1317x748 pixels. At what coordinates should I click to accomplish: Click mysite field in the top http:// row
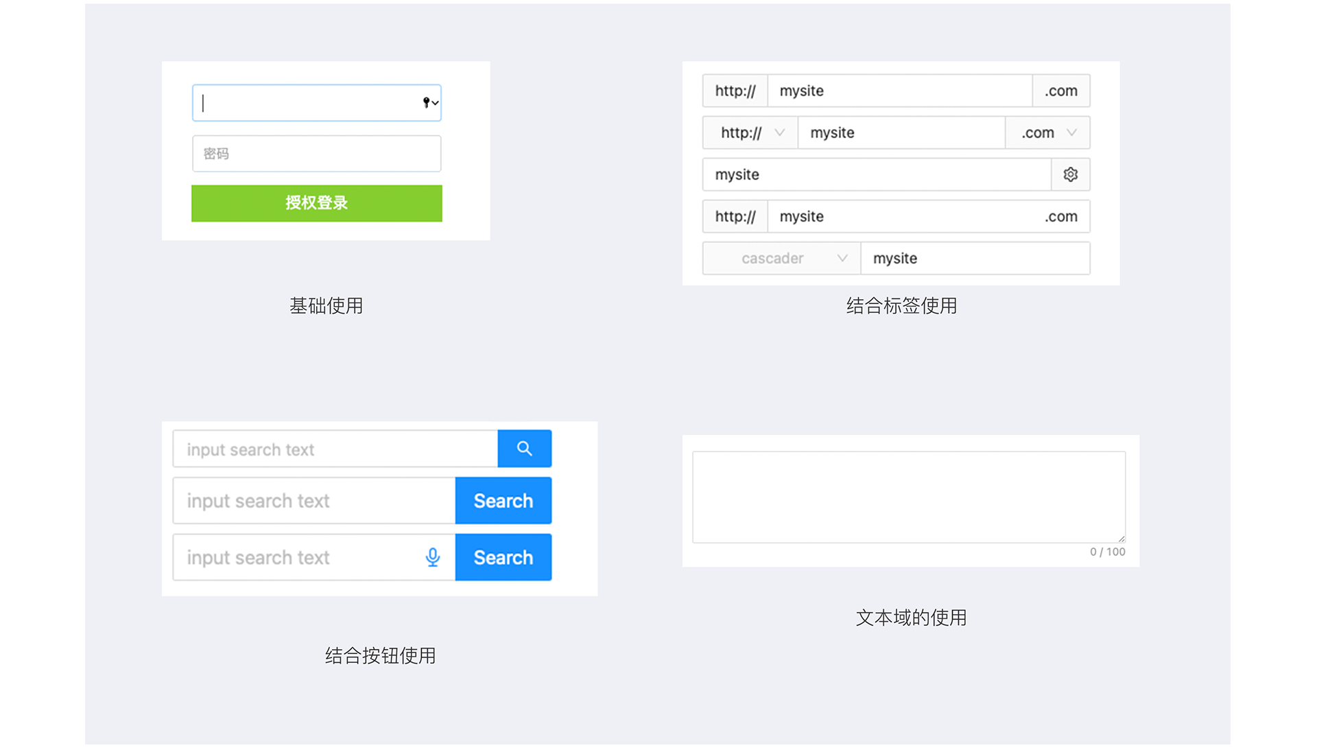(x=899, y=91)
